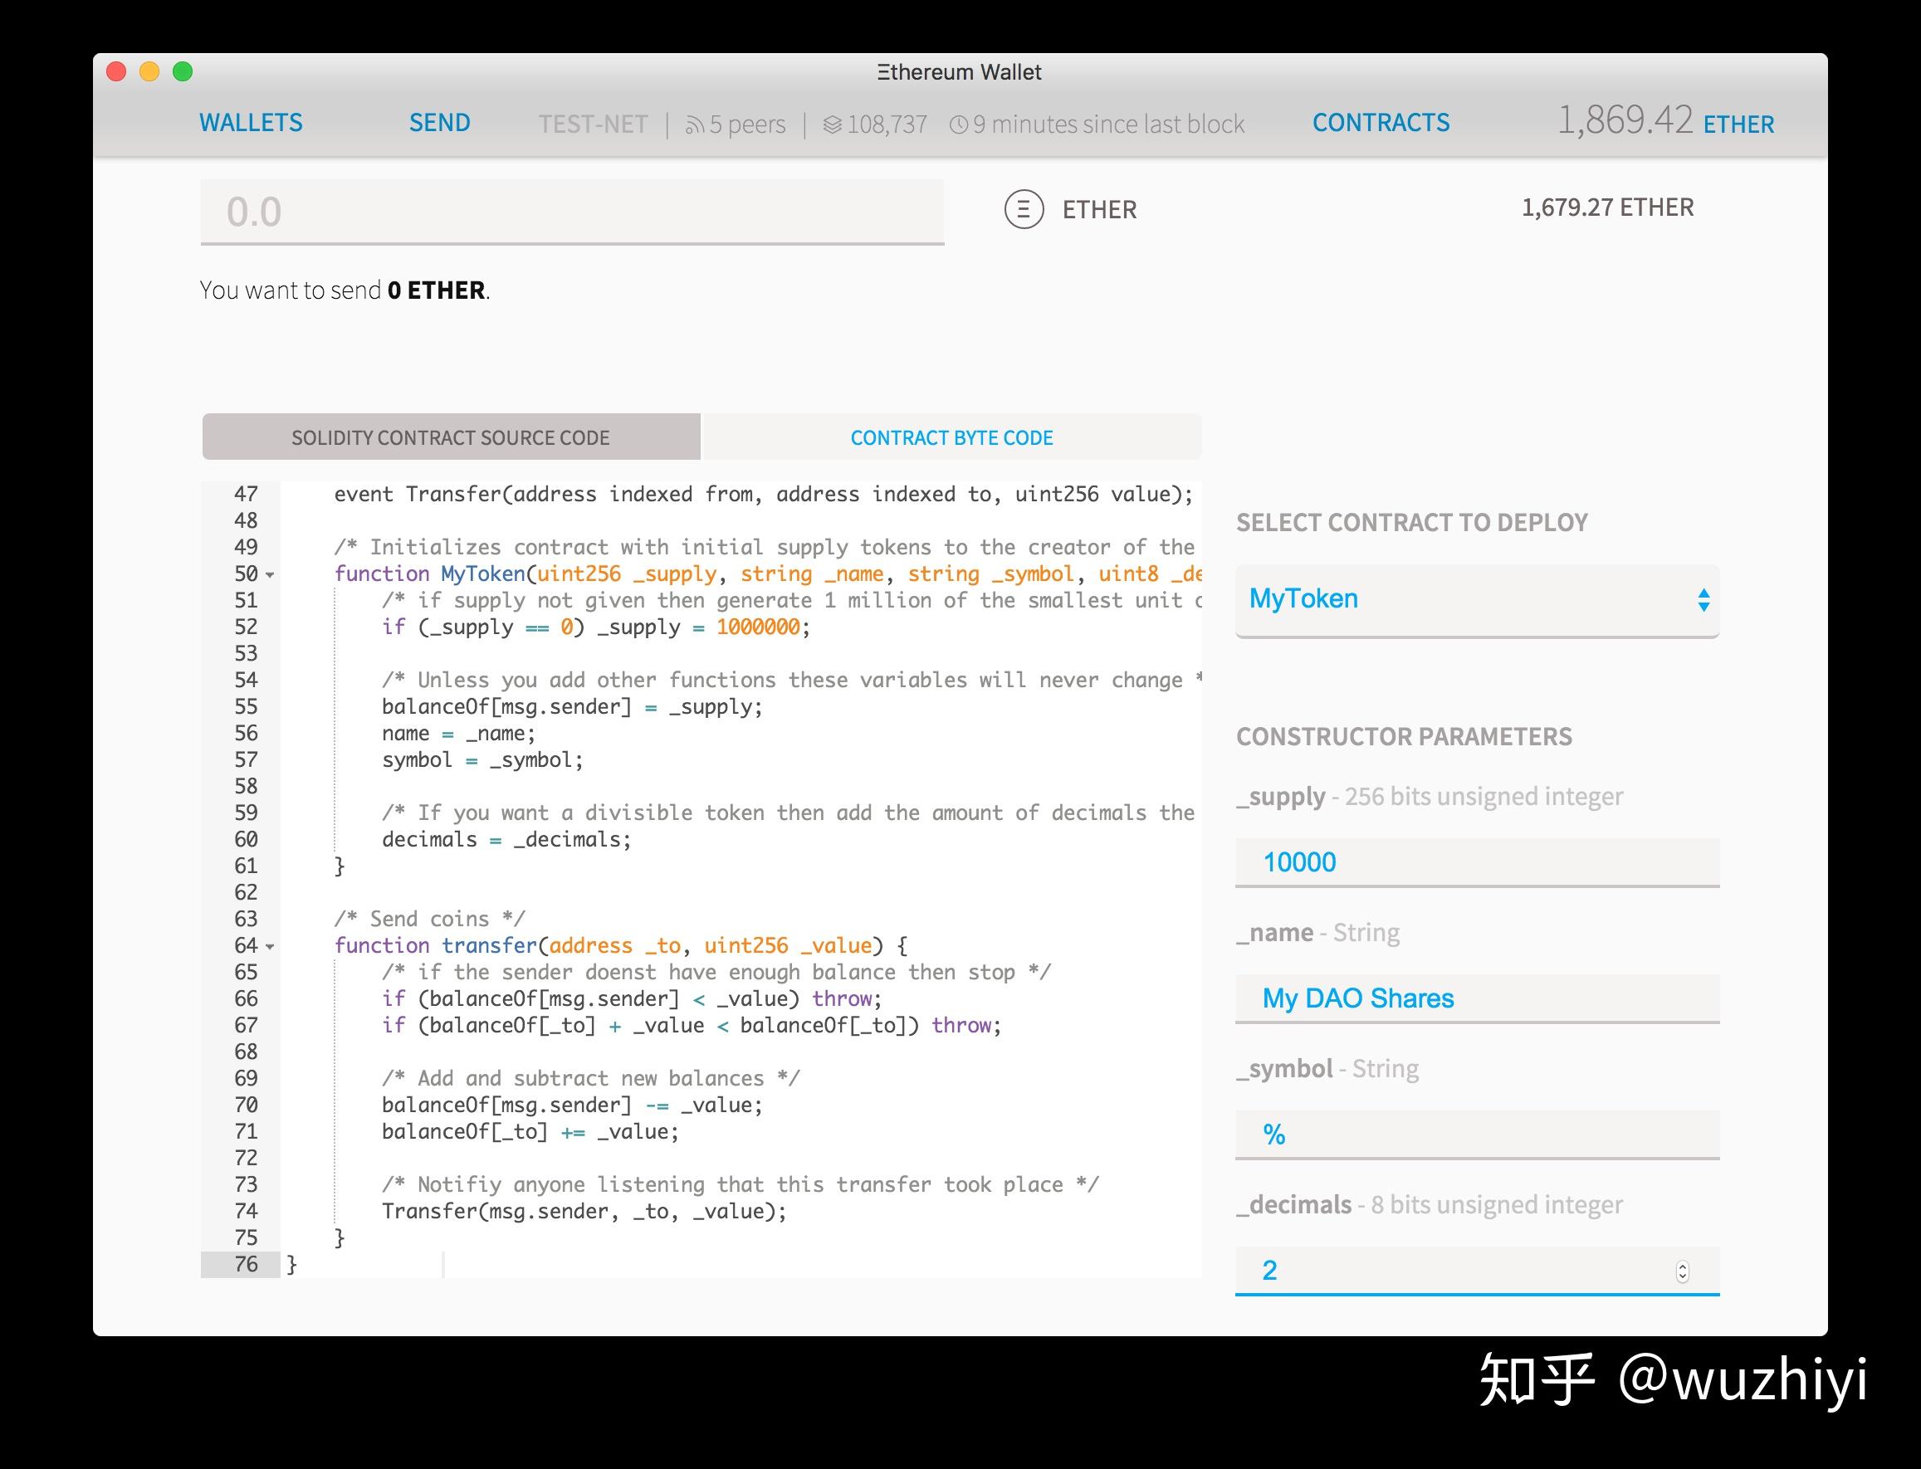1921x1469 pixels.
Task: Click line number 76 in the gutter
Action: click(246, 1264)
